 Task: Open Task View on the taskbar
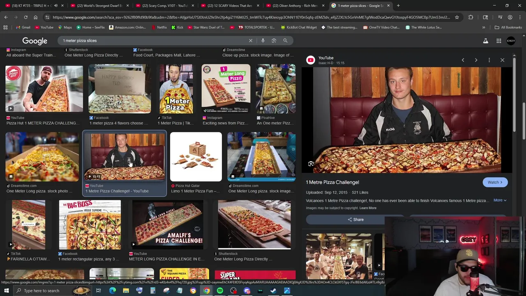(99, 291)
